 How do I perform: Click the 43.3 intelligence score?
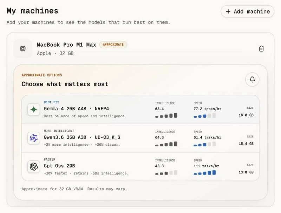[159, 166]
